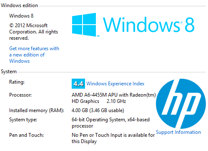The image size is (208, 151).
Task: Select the 64-bit Operating System text
Action: pyautogui.click(x=110, y=123)
